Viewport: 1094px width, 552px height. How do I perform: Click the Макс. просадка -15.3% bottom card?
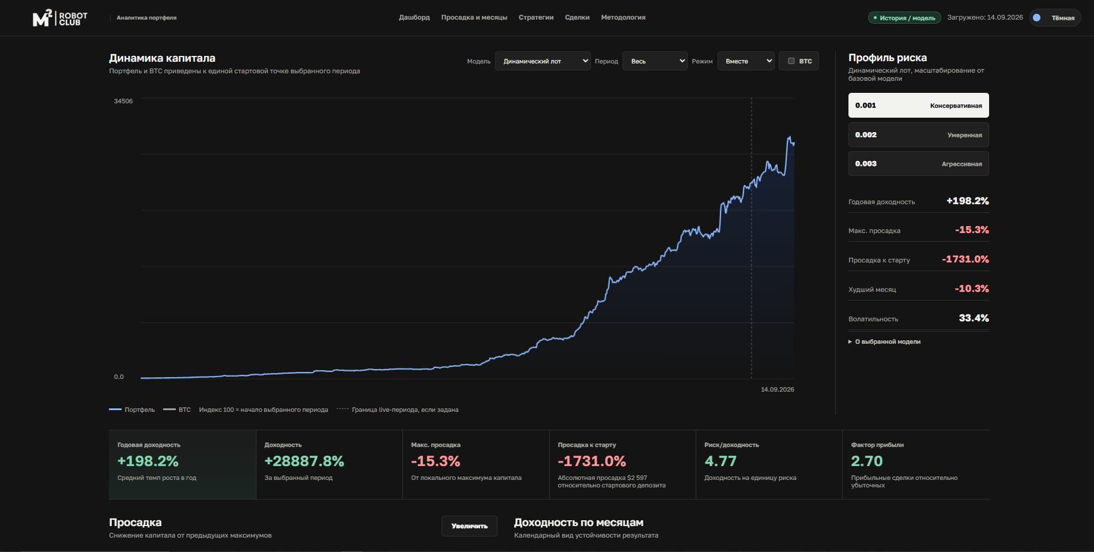pyautogui.click(x=476, y=464)
